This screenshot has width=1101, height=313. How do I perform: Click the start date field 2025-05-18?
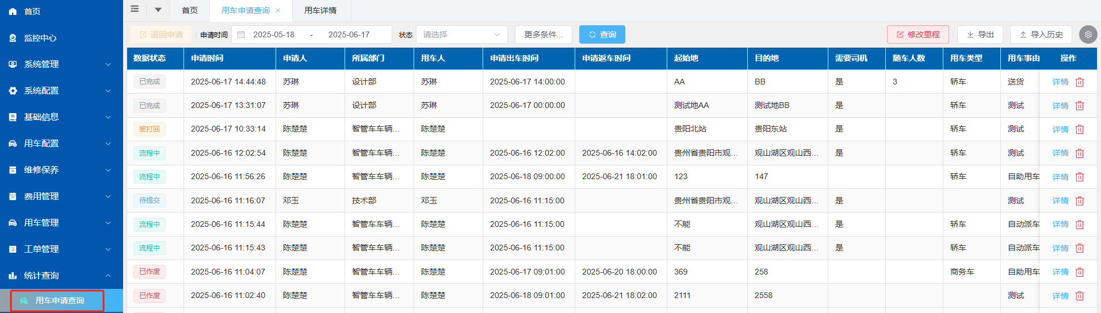tap(274, 34)
